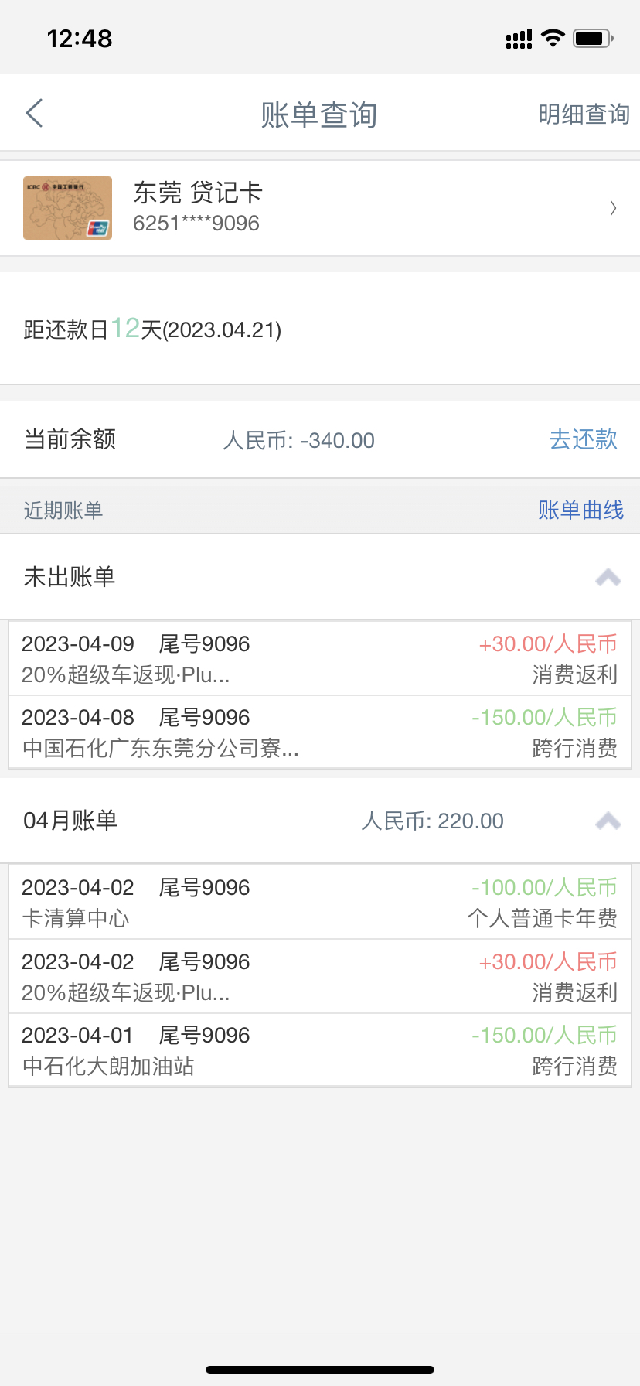
Task: Tap the 未出账单 header label
Action: tap(70, 577)
